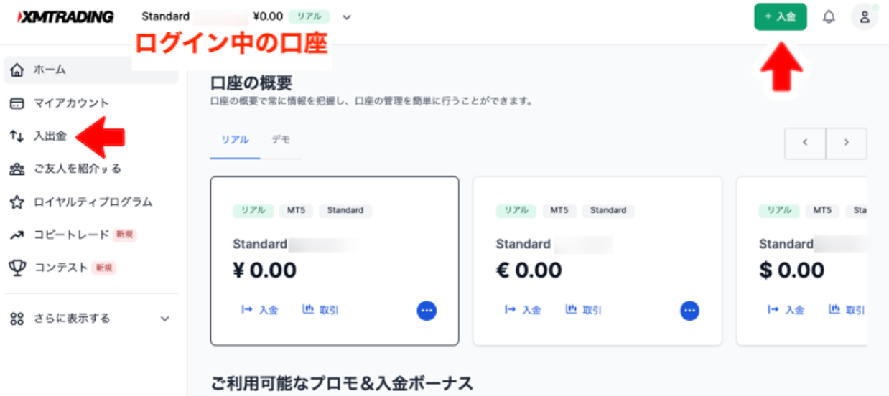
Task: Show previous account cards with left arrow
Action: [x=805, y=143]
